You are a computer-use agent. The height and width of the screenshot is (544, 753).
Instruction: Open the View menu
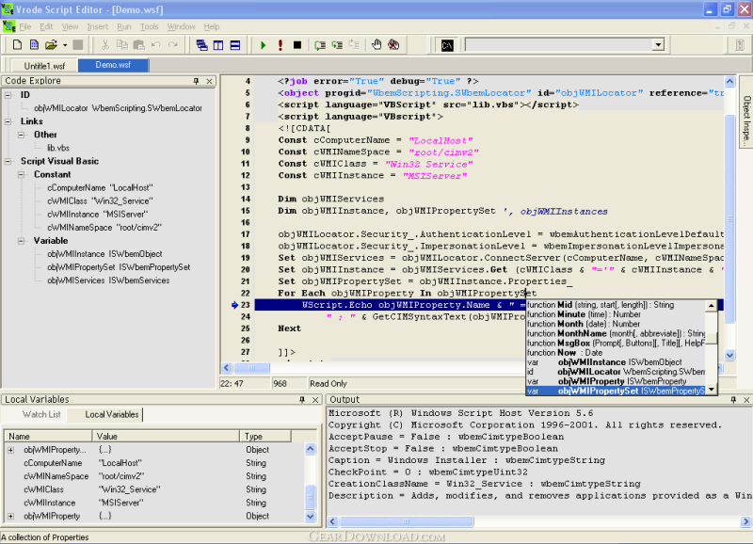(70, 26)
